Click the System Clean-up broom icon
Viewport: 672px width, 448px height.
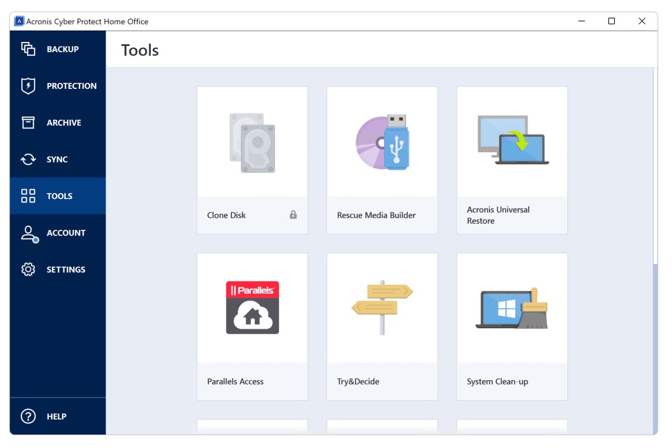(x=512, y=308)
